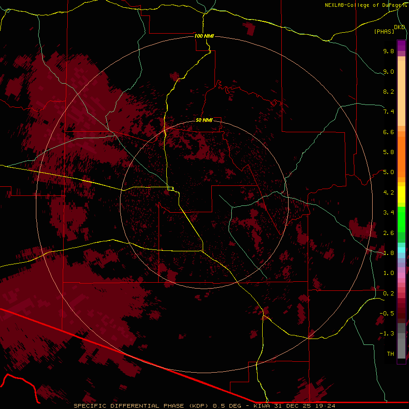The width and height of the screenshot is (409, 409).
Task: Pick the peach swatch on the color bar
Action: pyautogui.click(x=401, y=93)
